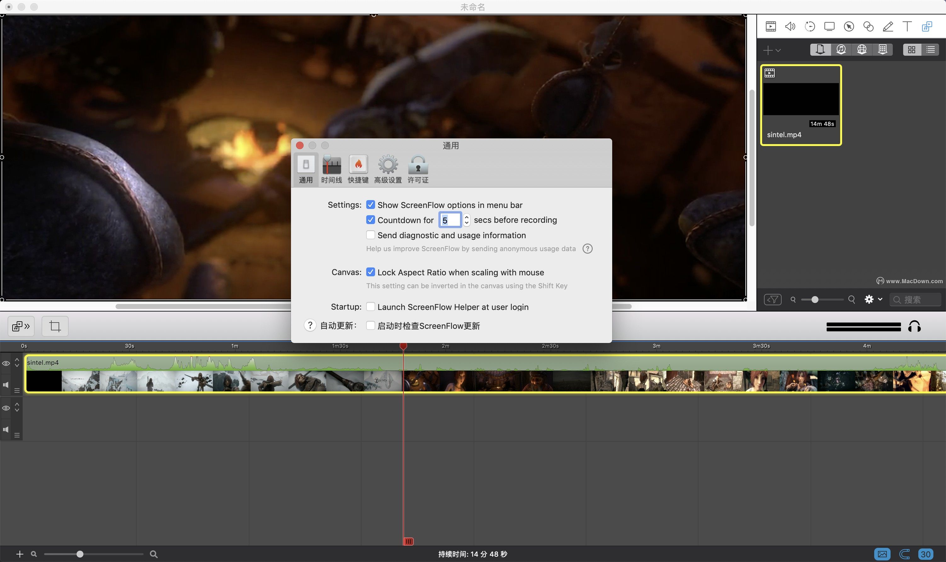Click the image thumbnails toggle in timeline footer
Screen dimensions: 946x562
[882, 554]
